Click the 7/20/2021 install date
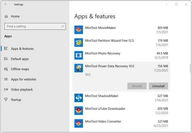 [x=161, y=70]
